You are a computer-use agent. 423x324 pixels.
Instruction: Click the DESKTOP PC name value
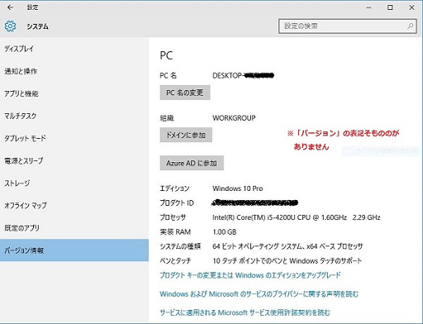click(243, 75)
